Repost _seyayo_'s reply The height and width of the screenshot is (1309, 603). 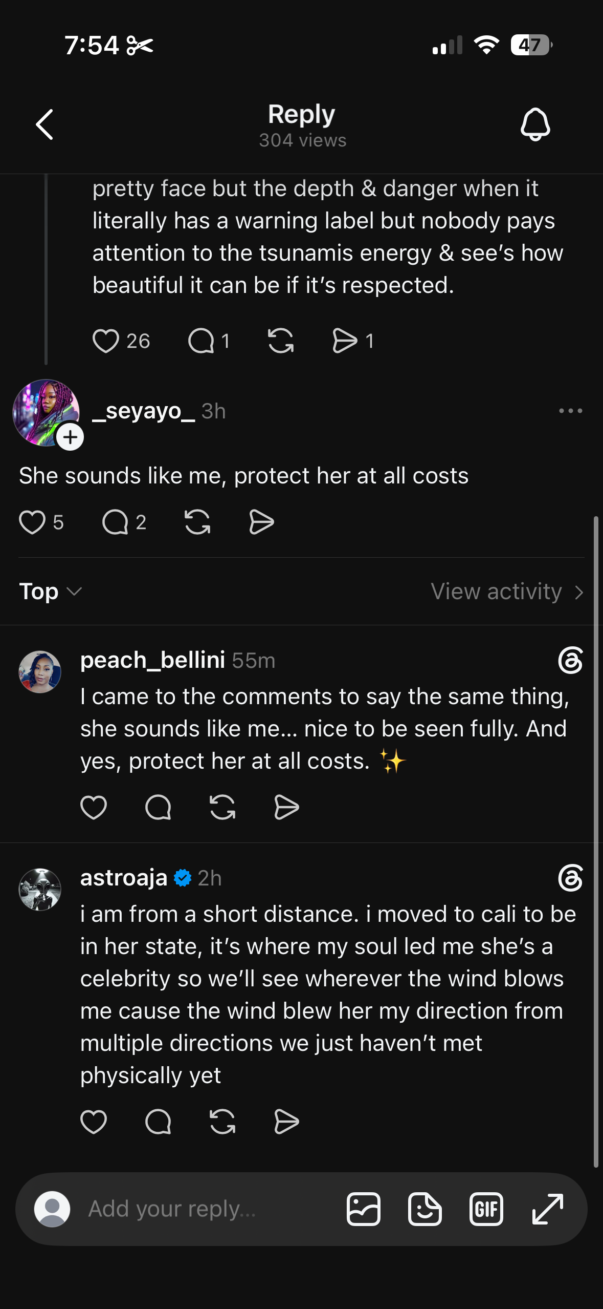pos(197,522)
